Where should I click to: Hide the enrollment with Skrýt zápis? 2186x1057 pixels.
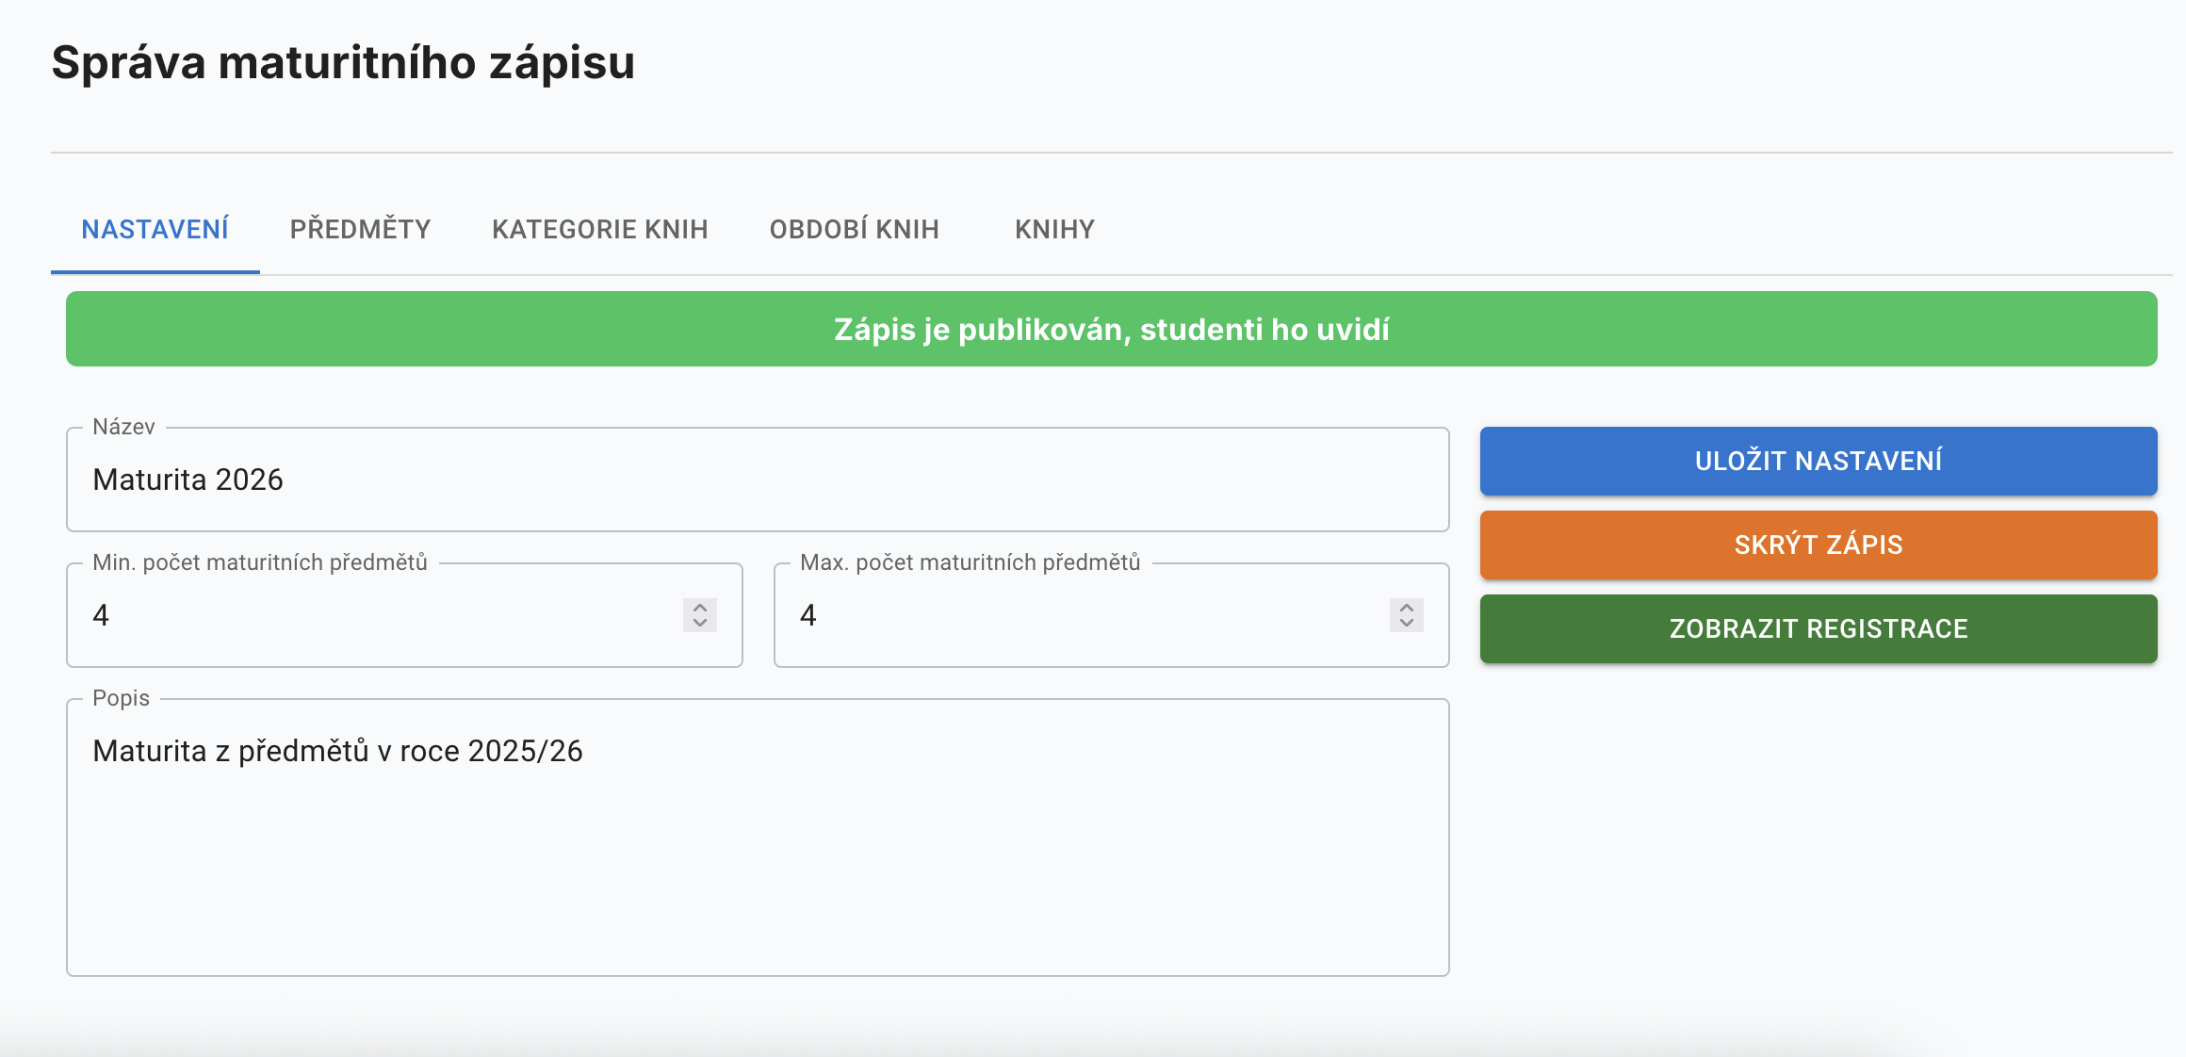click(1818, 545)
